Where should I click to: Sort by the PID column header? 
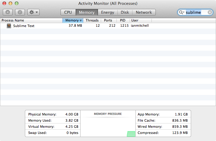pos(124,20)
